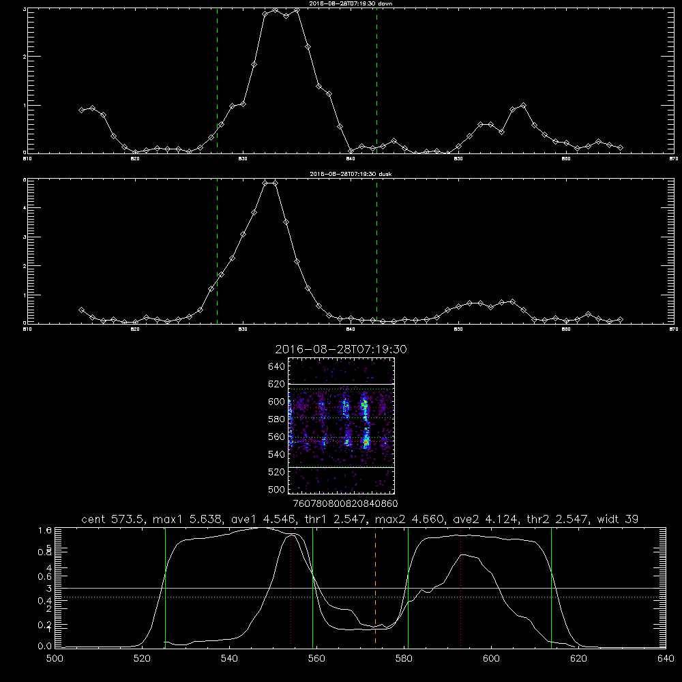Screen dimensions: 682x682
Task: Click the green vertical line near 559 in bottom plot
Action: click(313, 588)
